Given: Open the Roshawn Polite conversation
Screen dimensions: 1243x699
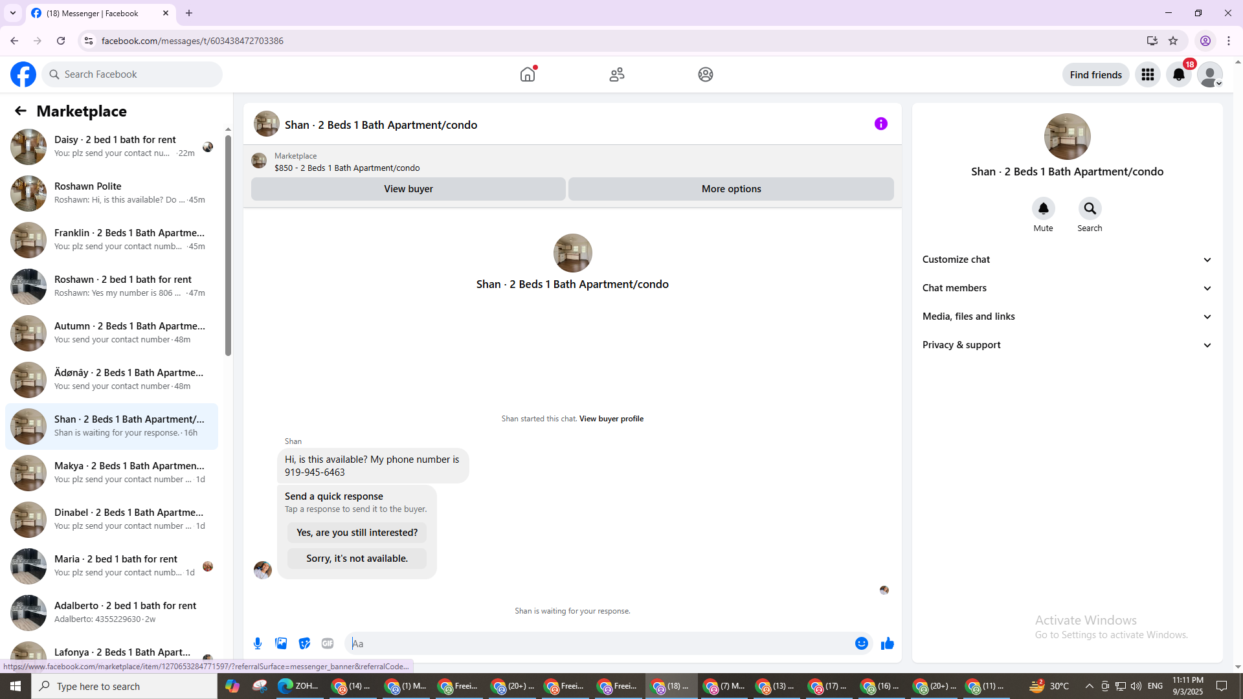Looking at the screenshot, I should 111,194.
